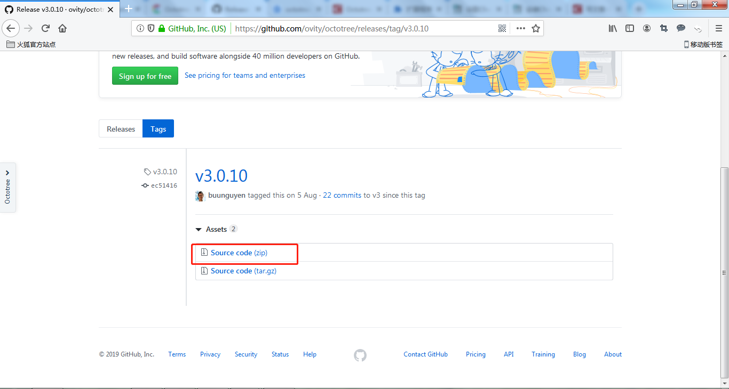This screenshot has width=729, height=389.
Task: Open the Terms footer link
Action: coord(177,354)
